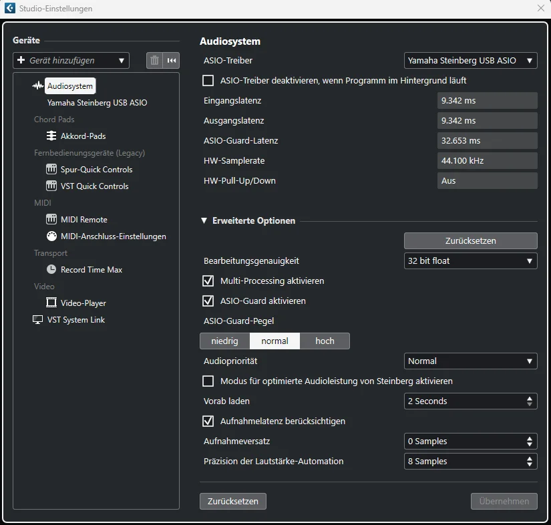Click Präzision der Lautstärke-Automation stepper arrows

(530, 461)
